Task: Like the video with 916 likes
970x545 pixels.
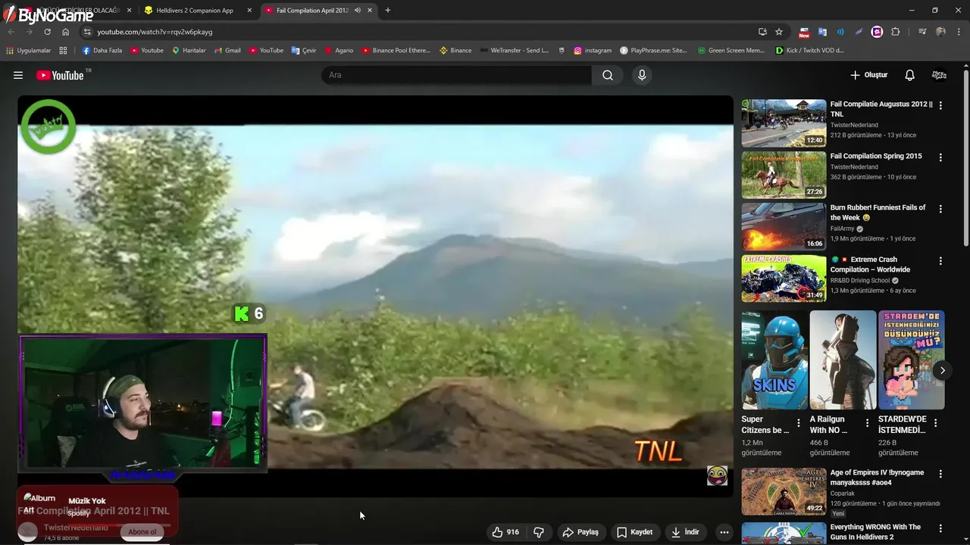Action: tap(505, 532)
